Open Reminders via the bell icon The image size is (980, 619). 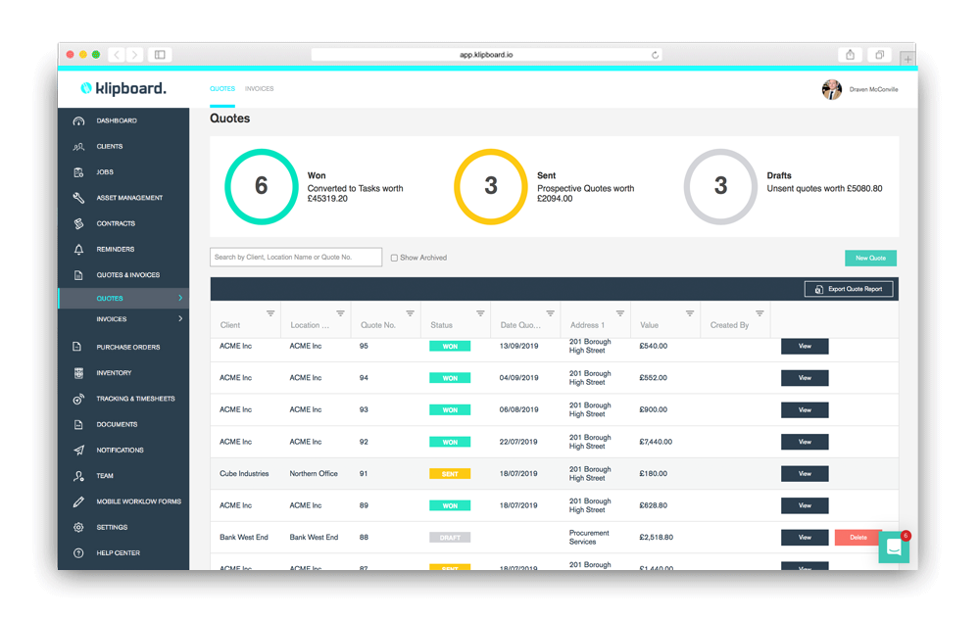[x=78, y=249]
